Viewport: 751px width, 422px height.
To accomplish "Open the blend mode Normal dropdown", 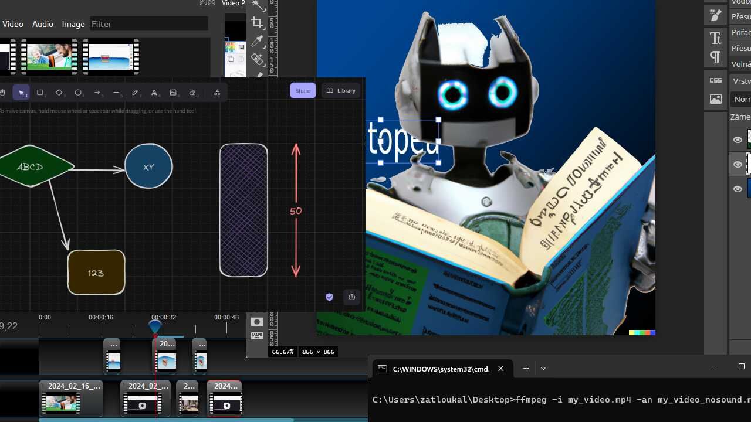I will pos(741,100).
